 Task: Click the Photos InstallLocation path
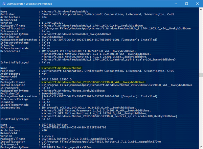click(x=117, y=85)
